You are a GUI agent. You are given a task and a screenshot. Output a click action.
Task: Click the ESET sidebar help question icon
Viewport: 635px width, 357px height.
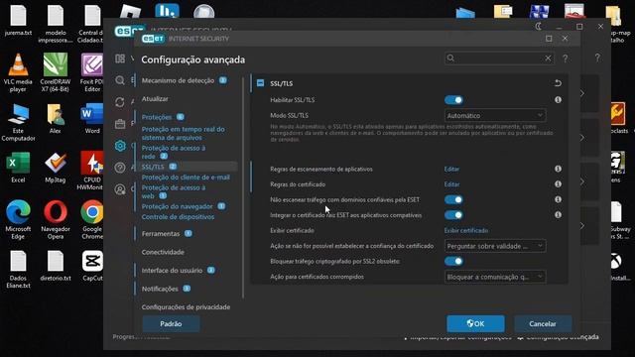[x=120, y=168]
